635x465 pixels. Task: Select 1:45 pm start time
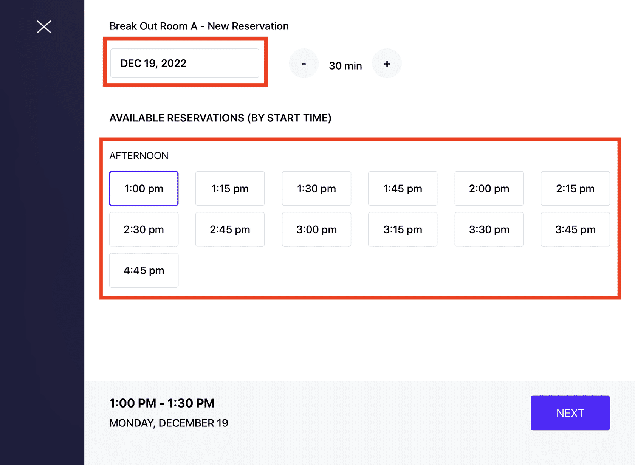(403, 189)
